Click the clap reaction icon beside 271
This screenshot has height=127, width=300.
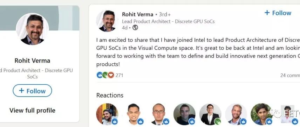pyautogui.click(x=105, y=75)
